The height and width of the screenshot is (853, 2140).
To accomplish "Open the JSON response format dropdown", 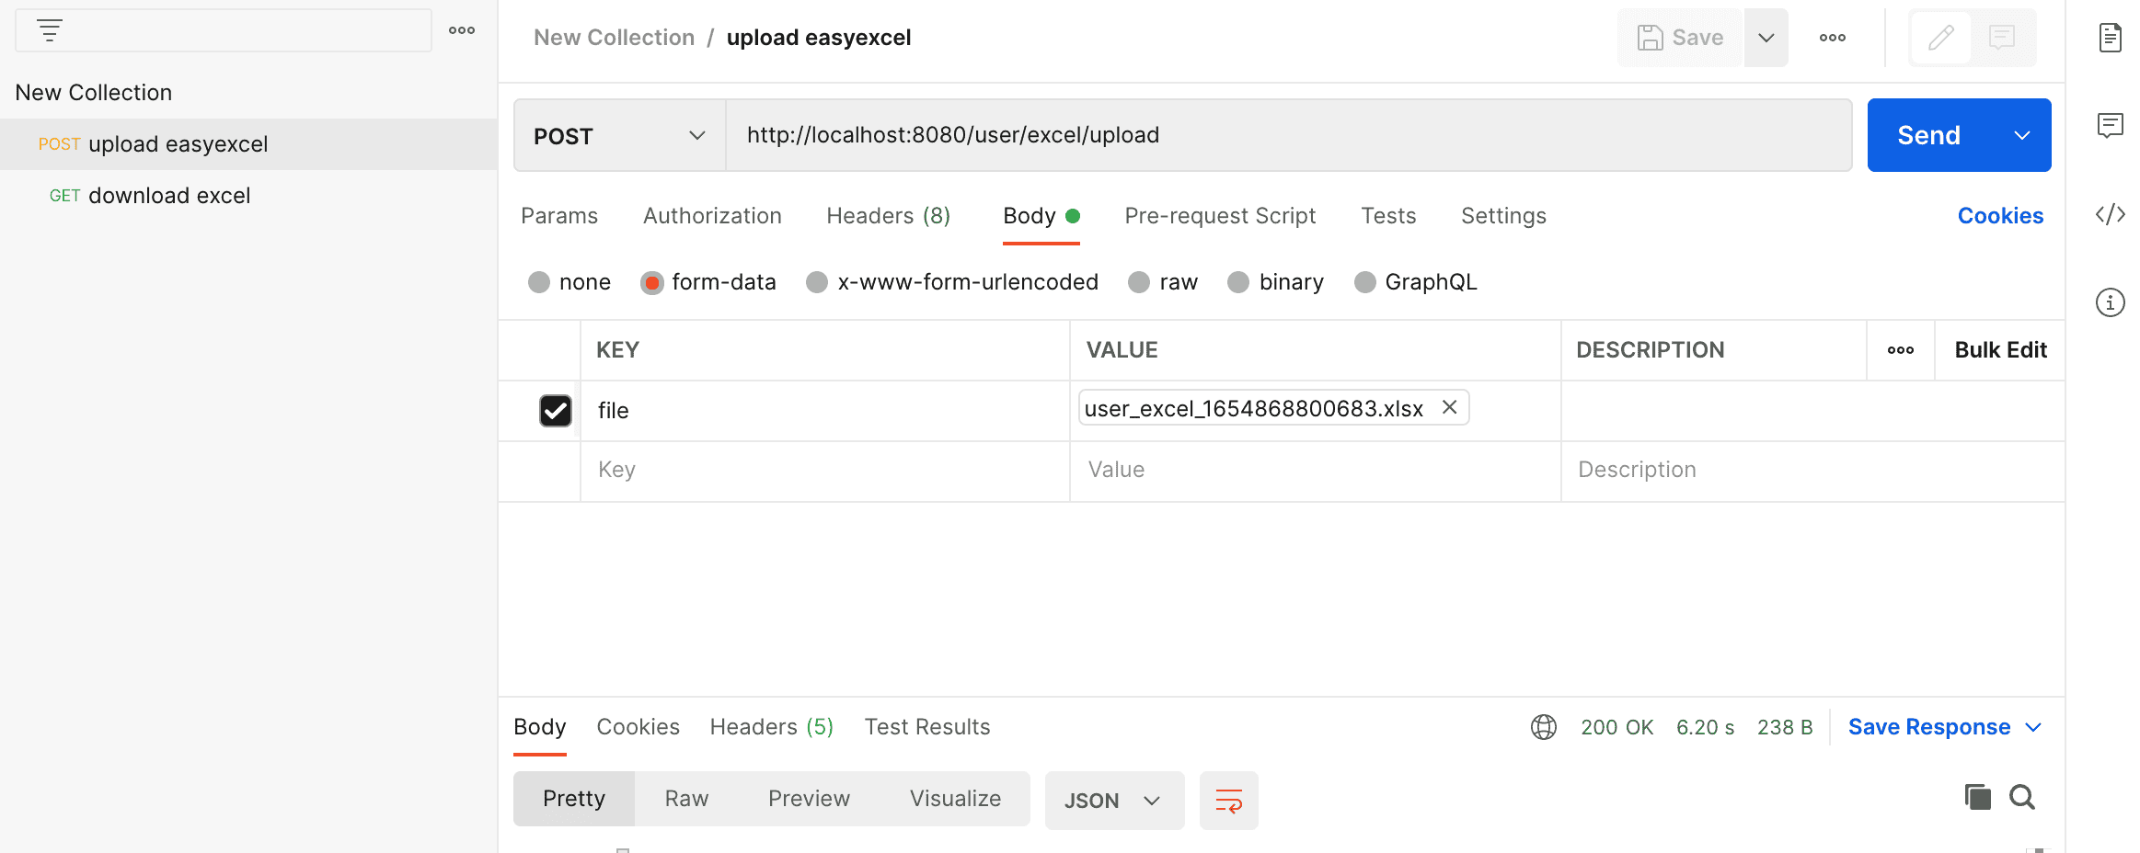I will [x=1113, y=801].
